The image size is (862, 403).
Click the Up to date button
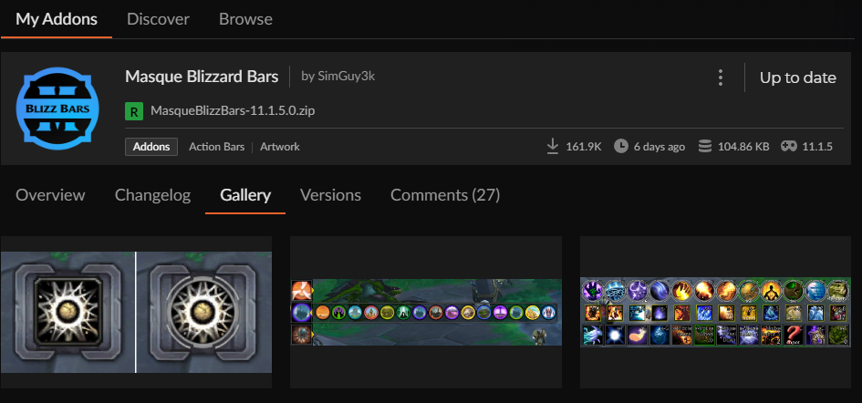point(797,77)
